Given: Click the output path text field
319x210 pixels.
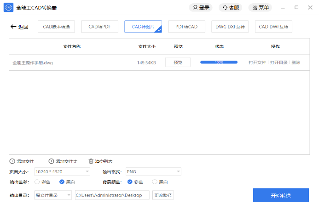Looking at the screenshot, I should tap(112, 195).
